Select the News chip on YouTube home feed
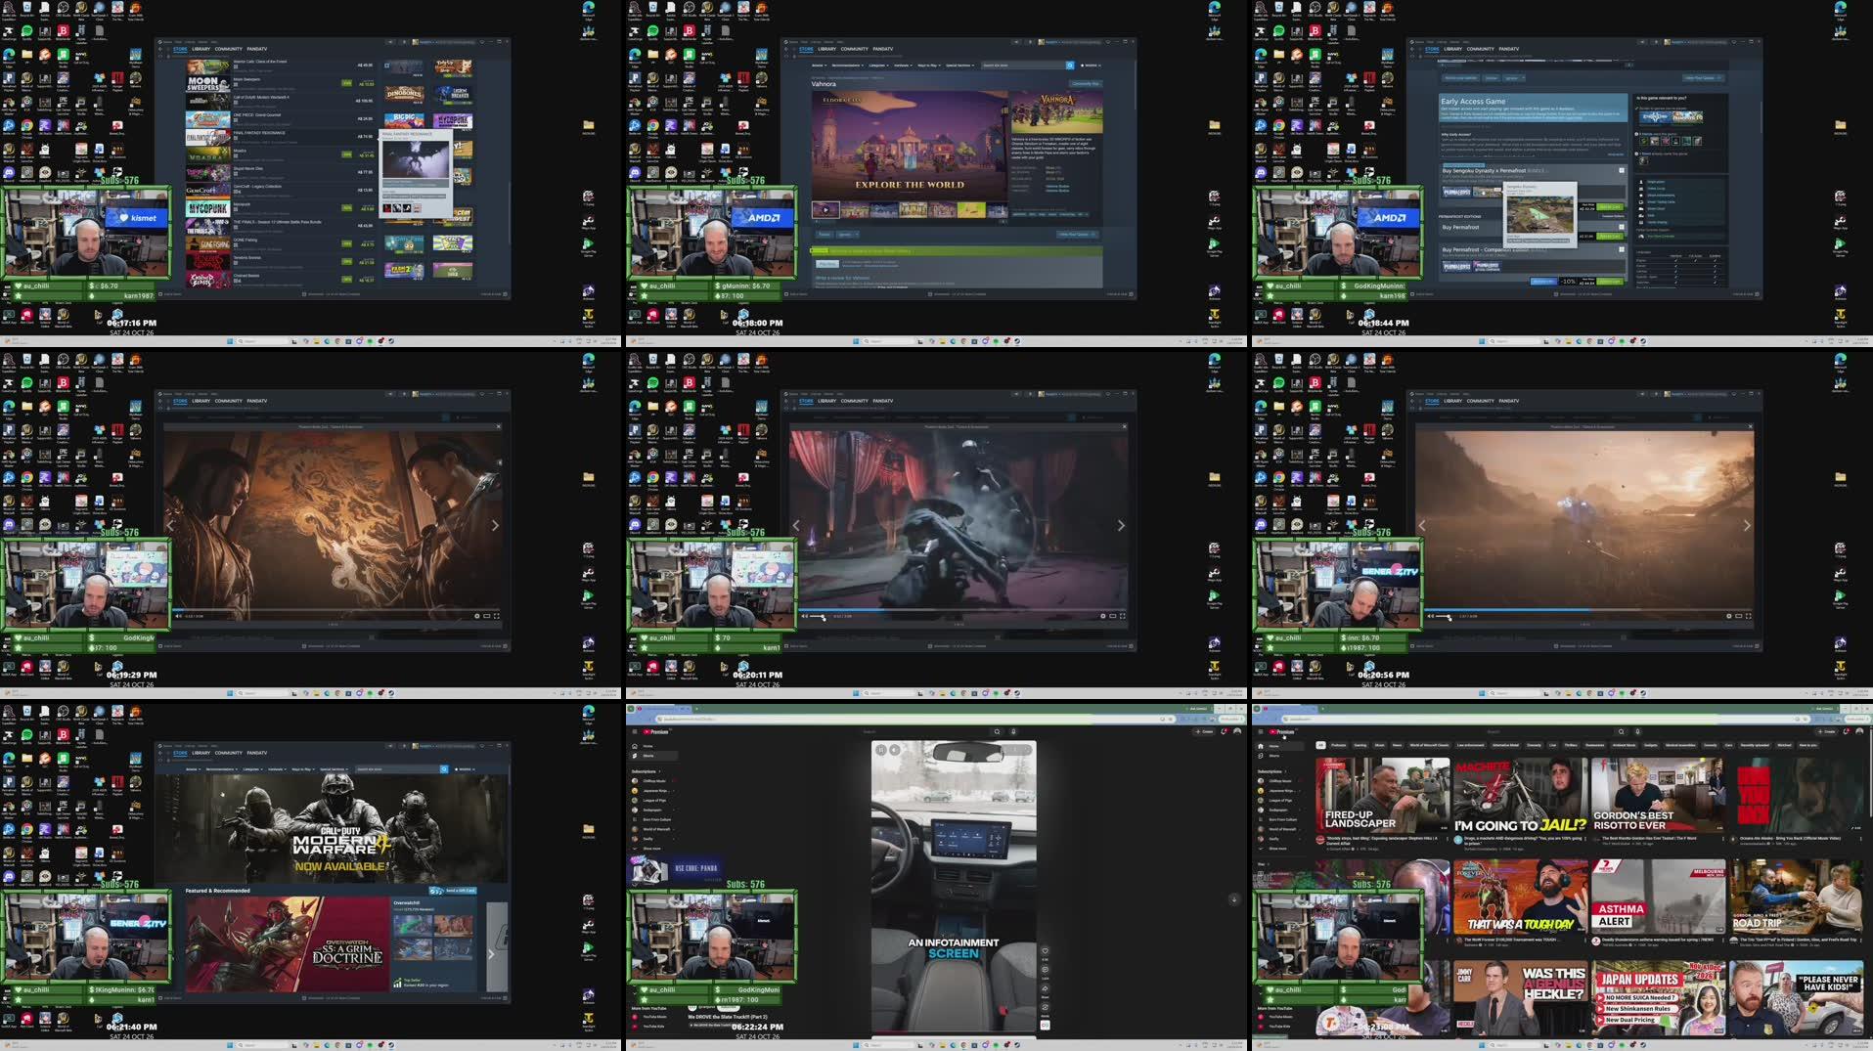1873x1051 pixels. 1397,745
